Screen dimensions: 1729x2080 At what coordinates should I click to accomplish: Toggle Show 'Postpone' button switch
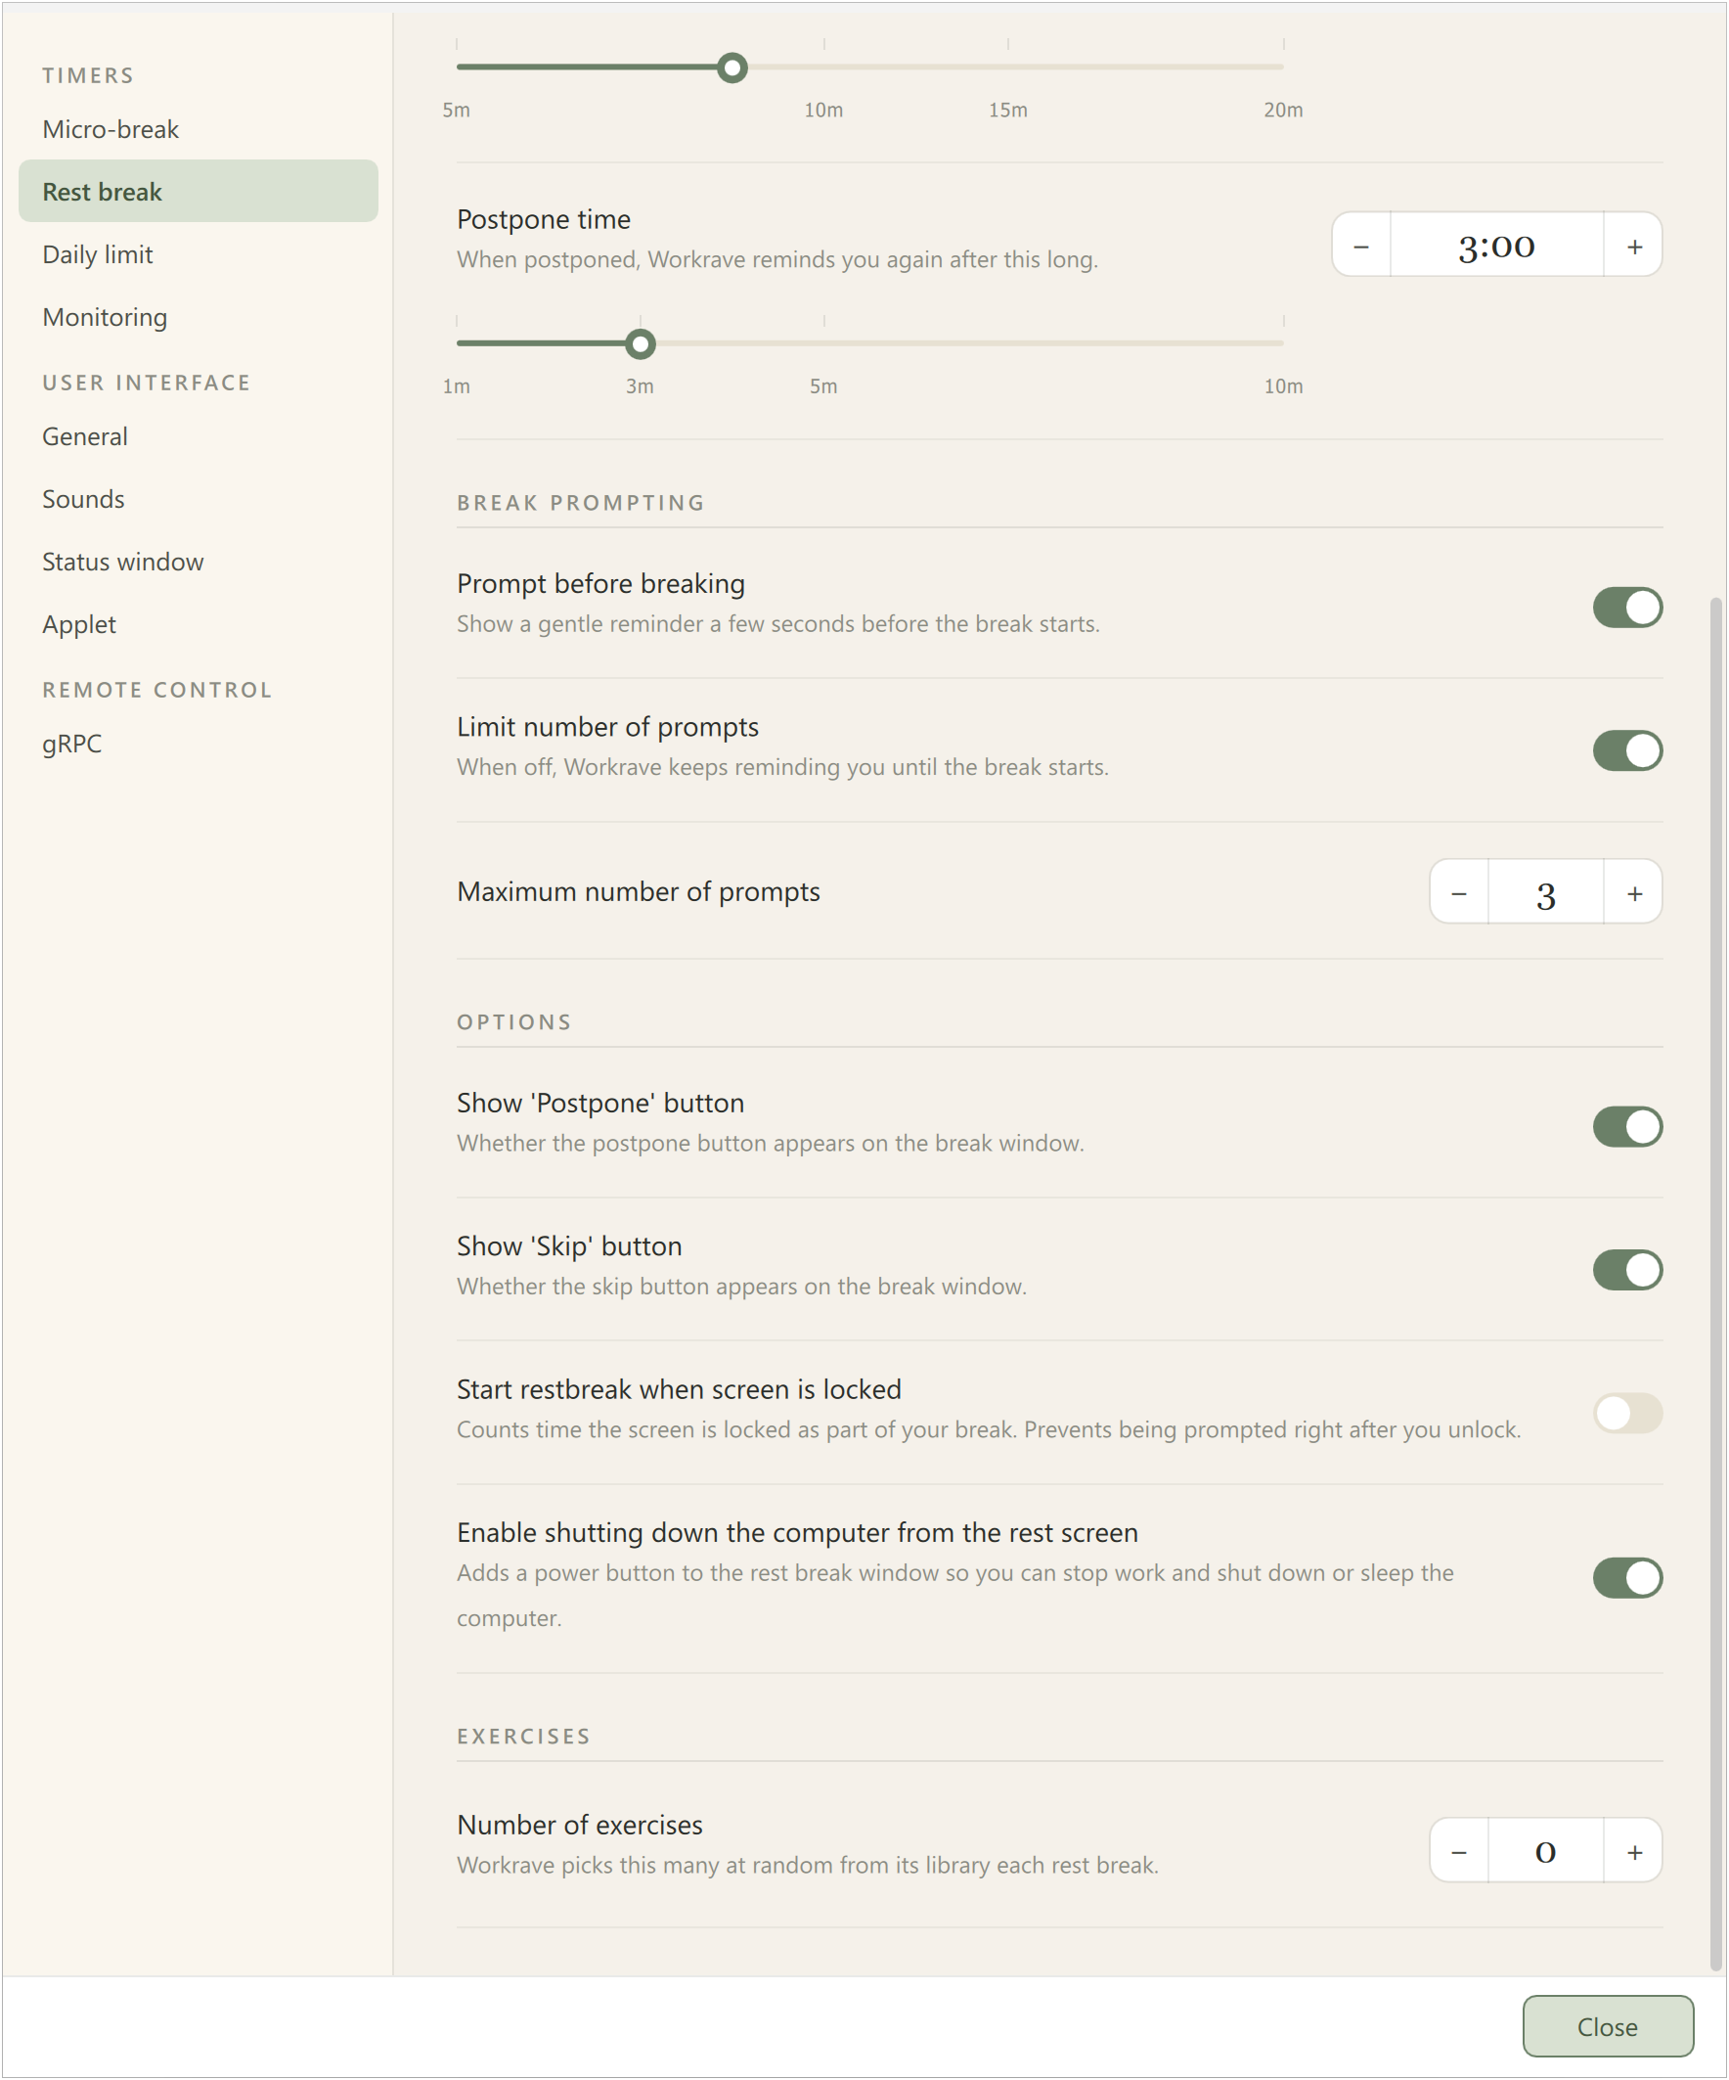tap(1627, 1127)
